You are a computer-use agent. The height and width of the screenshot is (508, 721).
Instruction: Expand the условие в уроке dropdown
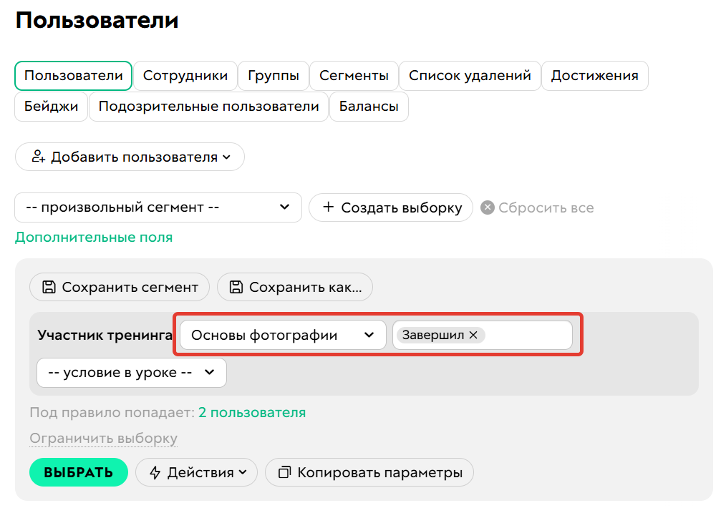131,373
